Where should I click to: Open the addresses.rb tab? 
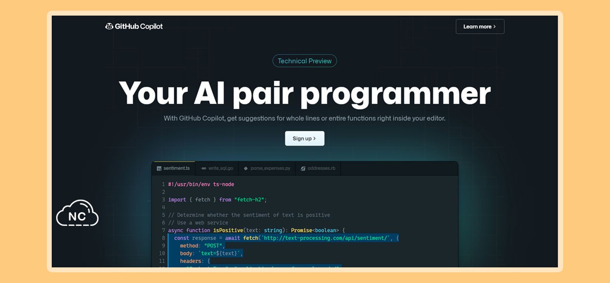click(x=318, y=168)
